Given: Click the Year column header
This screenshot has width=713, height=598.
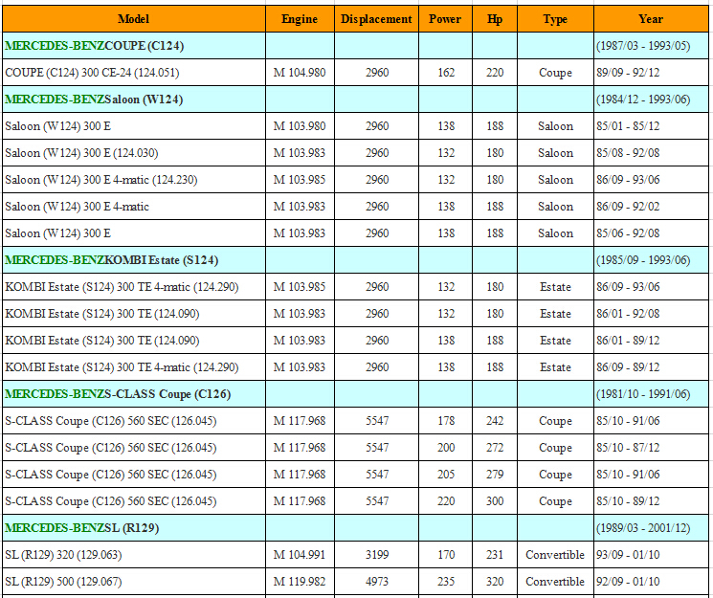Looking at the screenshot, I should (x=651, y=19).
